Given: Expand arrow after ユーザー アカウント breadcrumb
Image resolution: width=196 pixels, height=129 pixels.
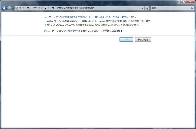Looking at the screenshot, I should pyautogui.click(x=45, y=8).
